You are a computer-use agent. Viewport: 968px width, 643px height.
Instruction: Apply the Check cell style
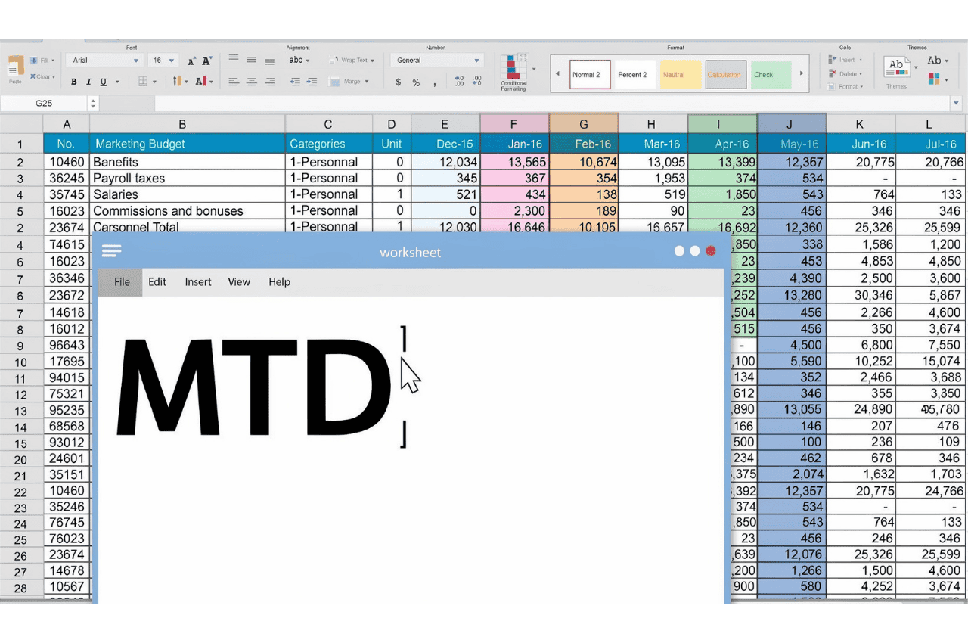tap(770, 75)
